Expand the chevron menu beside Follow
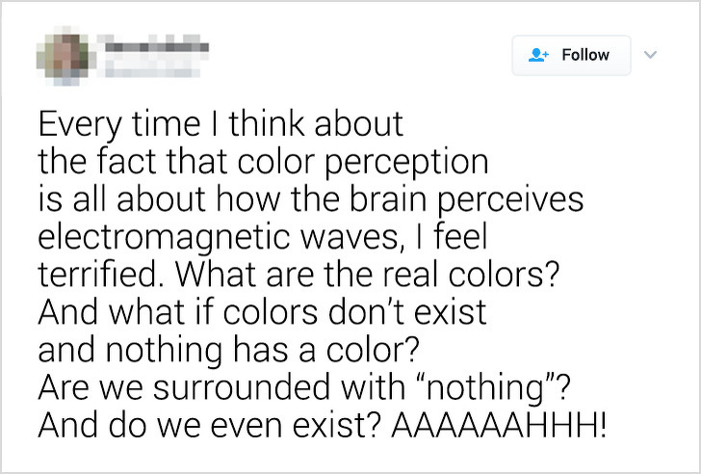The height and width of the screenshot is (474, 701). (651, 55)
